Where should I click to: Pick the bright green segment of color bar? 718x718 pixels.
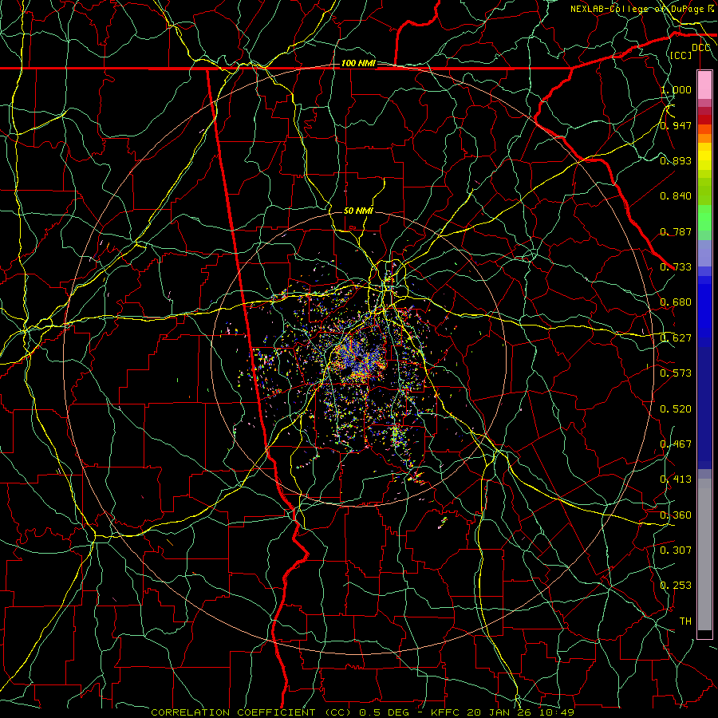704,218
